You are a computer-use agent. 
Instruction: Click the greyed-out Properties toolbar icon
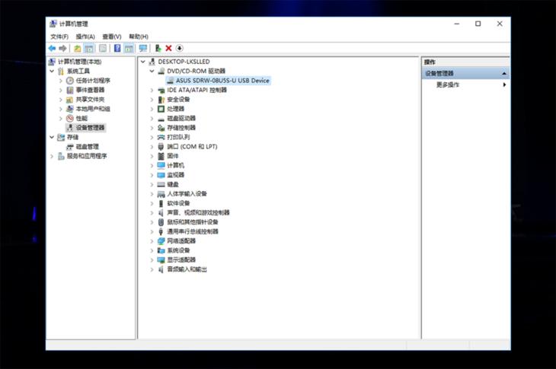point(103,48)
